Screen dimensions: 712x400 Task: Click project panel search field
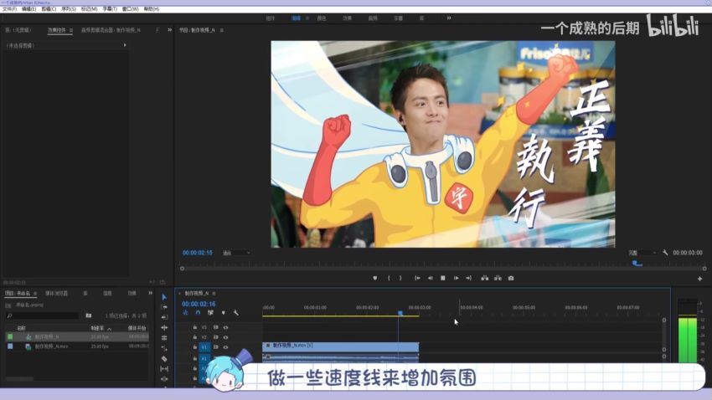point(42,315)
